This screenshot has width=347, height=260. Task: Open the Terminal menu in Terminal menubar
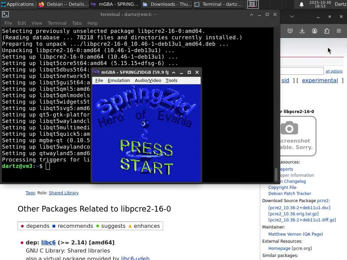(57, 23)
